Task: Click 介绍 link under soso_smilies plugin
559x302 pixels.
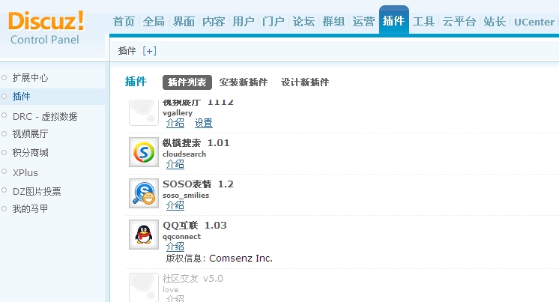Action: [x=175, y=205]
